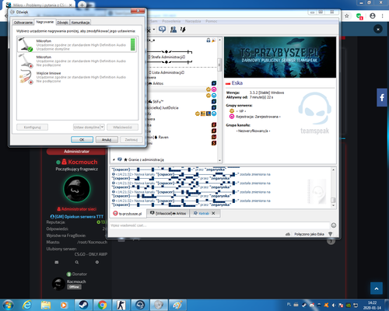389x311 pixels.
Task: Switch to the ts-przybysze.pl chat tab
Action: [x=128, y=214]
